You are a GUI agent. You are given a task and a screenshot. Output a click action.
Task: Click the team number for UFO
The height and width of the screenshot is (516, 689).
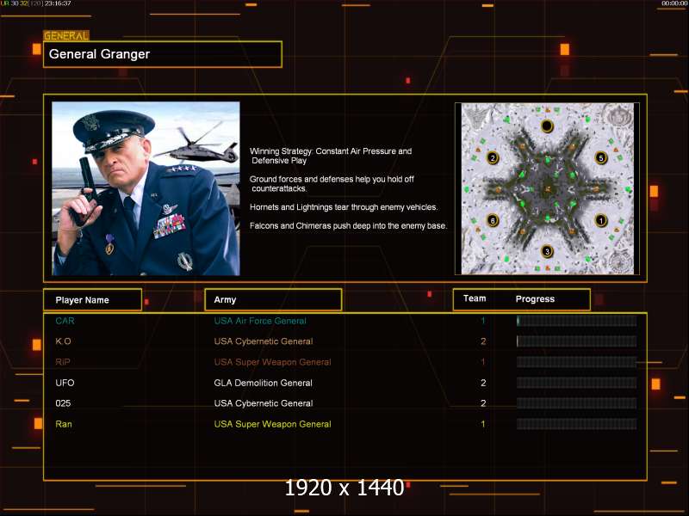pos(483,383)
